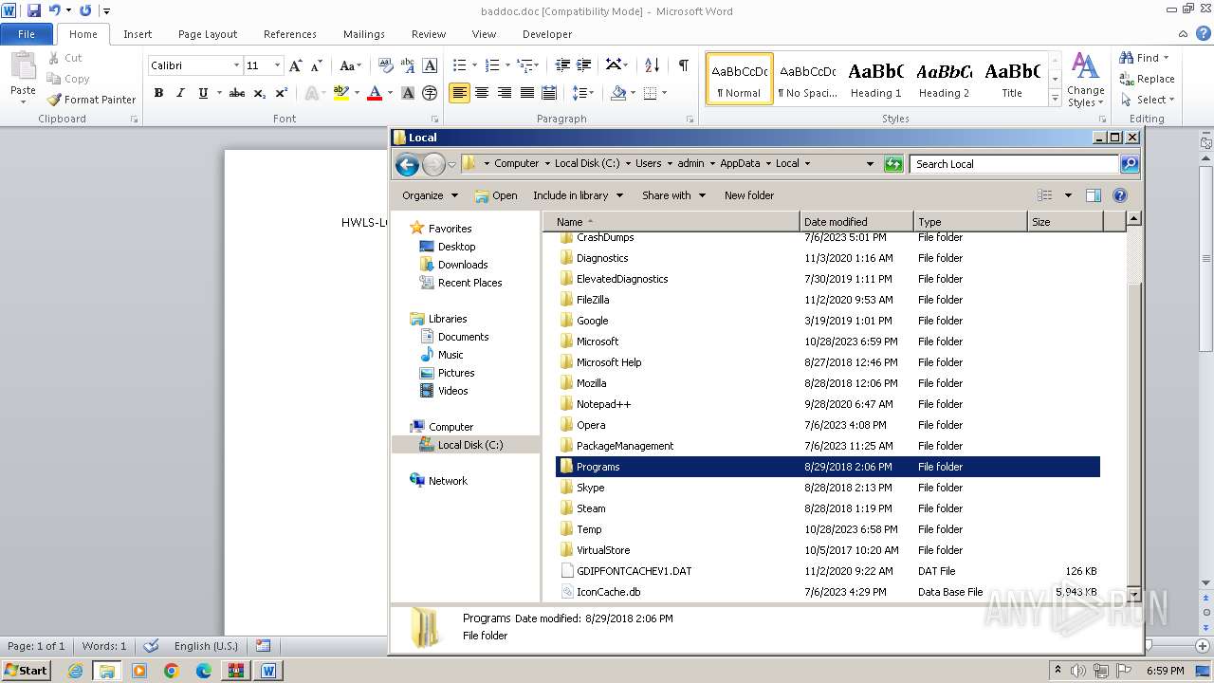Screen dimensions: 1214x683
Task: Switch to Review tab
Action: coord(429,34)
